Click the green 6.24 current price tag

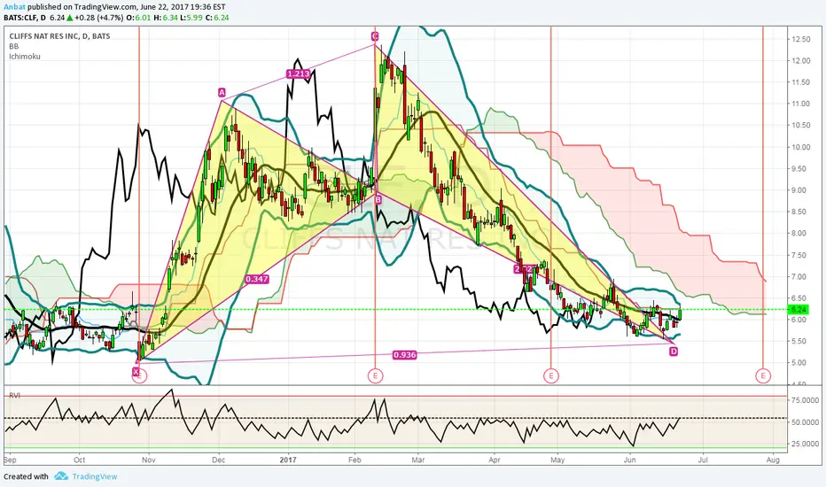[x=798, y=310]
